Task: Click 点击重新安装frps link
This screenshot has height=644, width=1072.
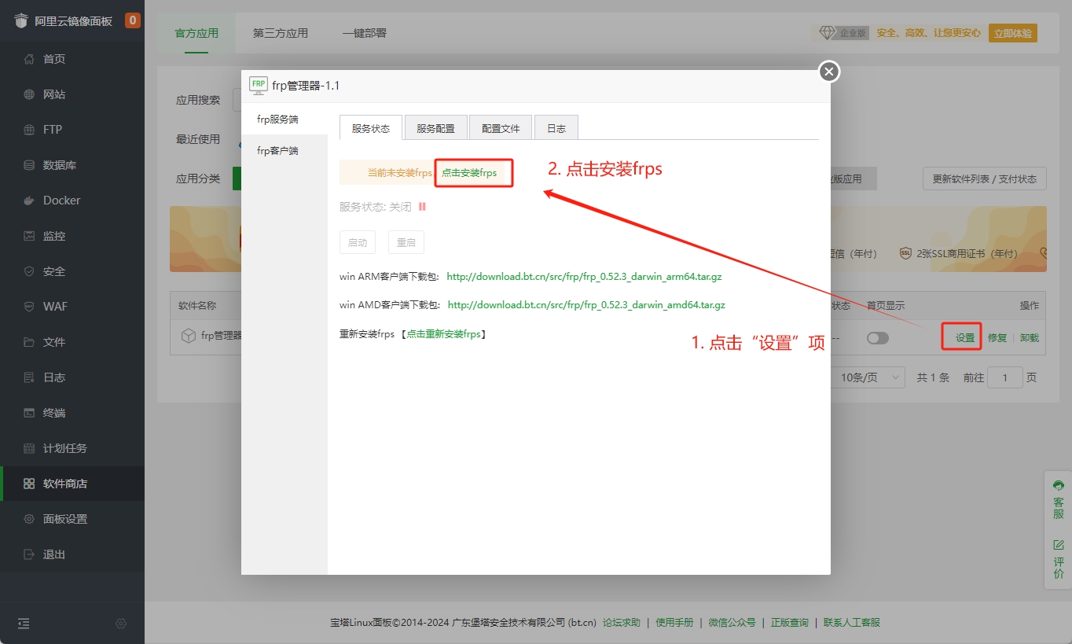Action: tap(443, 334)
